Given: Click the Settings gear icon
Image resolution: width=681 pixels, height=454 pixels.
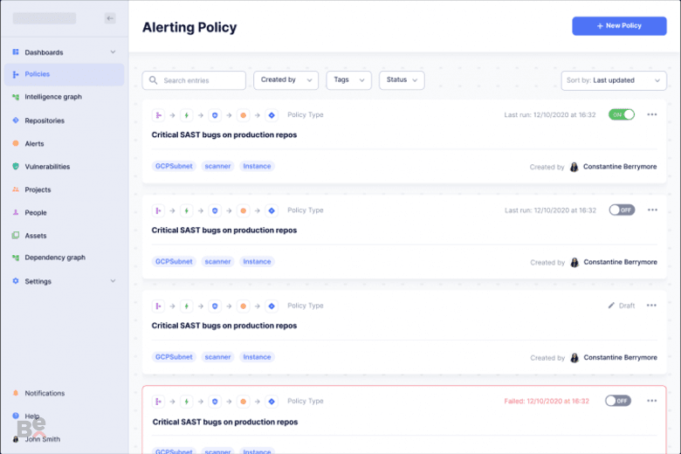Looking at the screenshot, I should (16, 281).
